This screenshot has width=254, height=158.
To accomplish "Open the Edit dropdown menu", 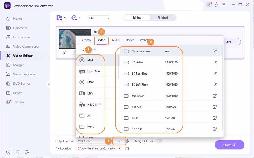I will 99,18.
